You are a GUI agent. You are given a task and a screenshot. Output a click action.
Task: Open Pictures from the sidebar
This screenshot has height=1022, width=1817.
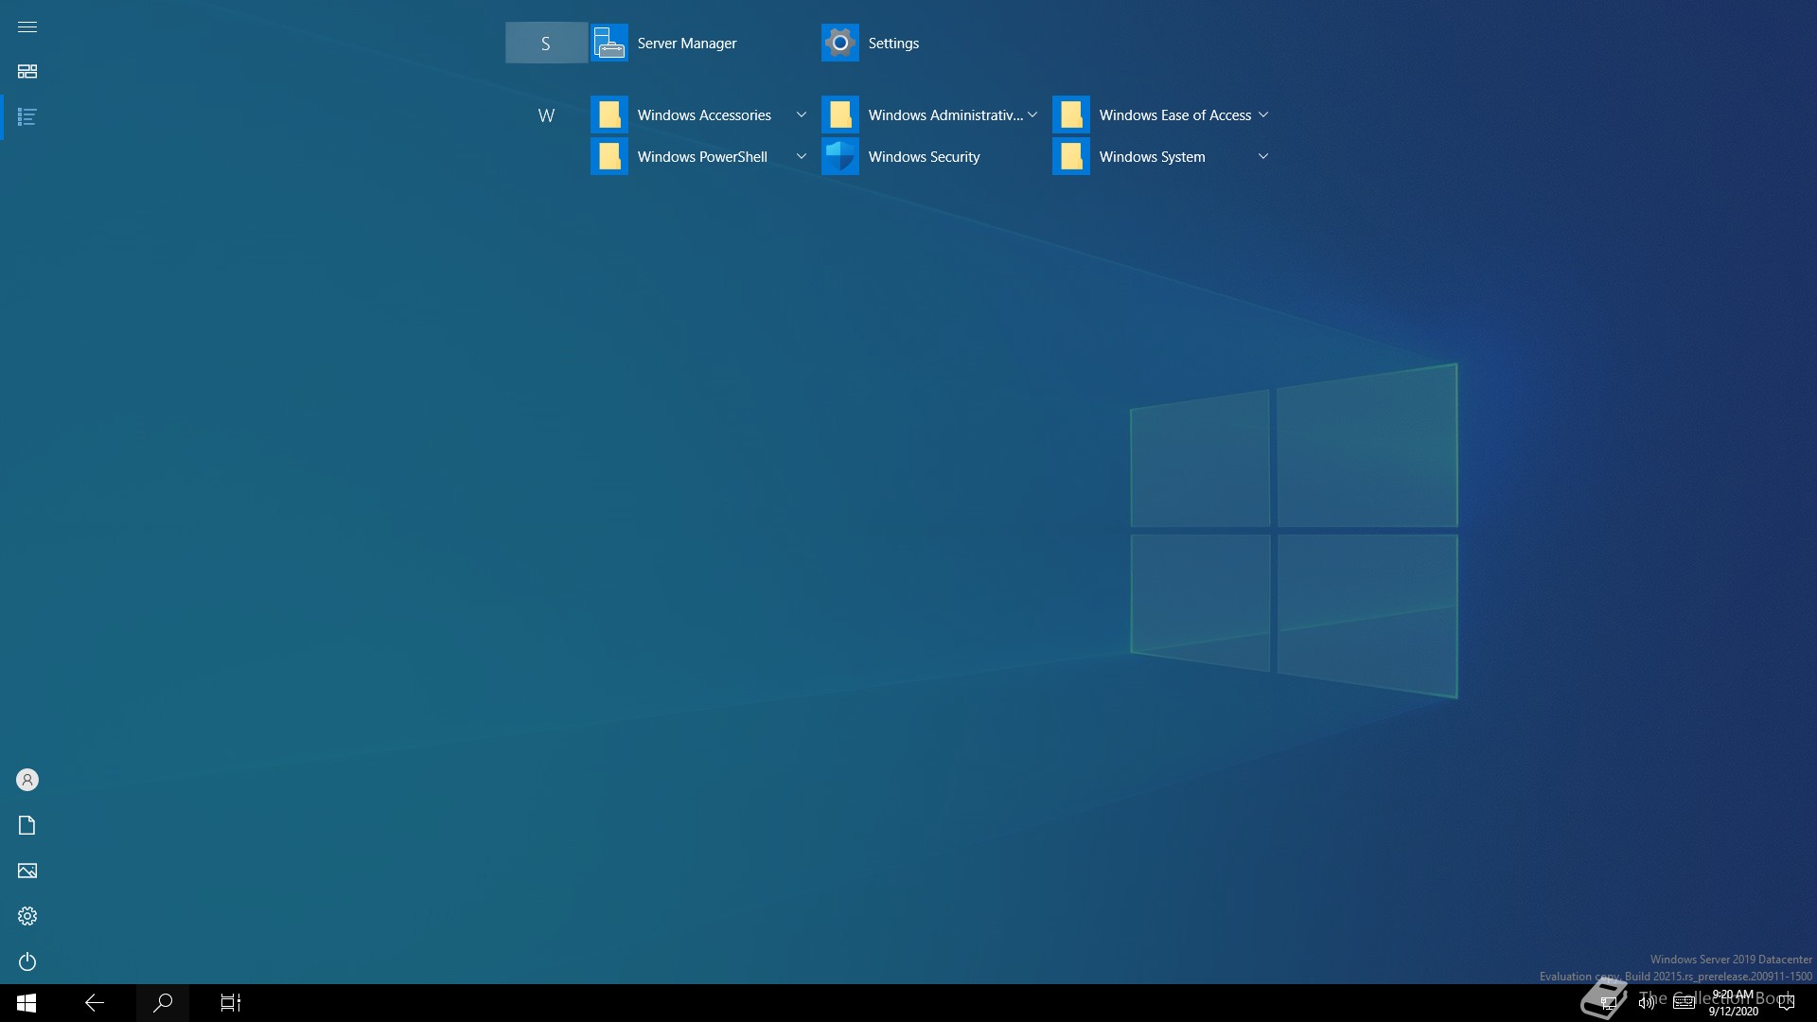point(27,871)
